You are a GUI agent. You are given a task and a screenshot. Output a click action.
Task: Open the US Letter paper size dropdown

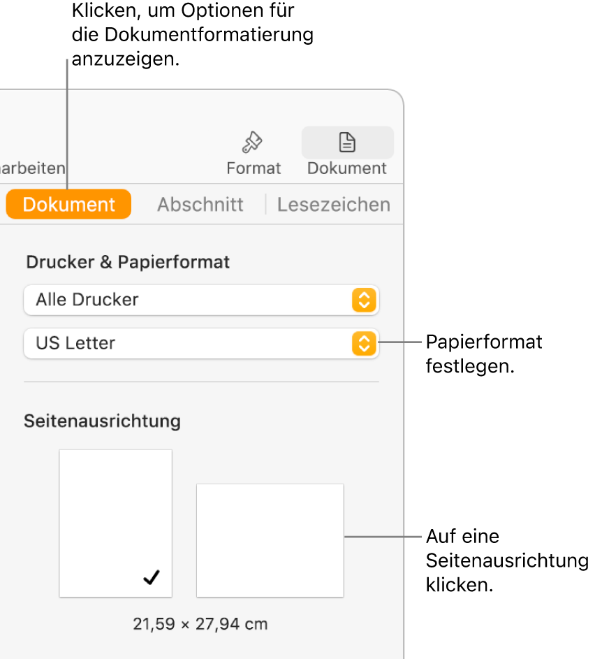click(200, 343)
